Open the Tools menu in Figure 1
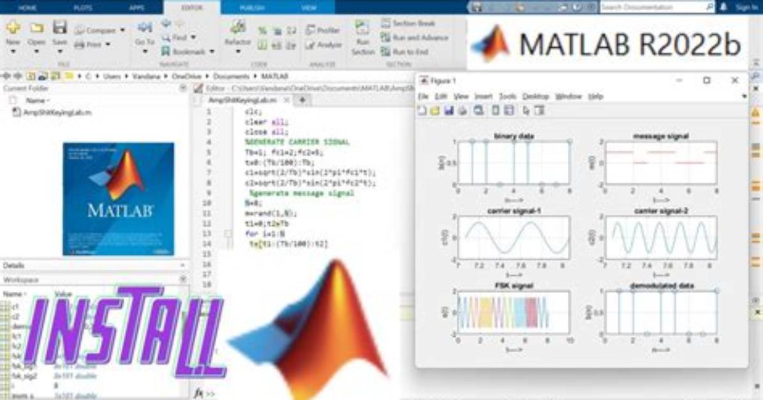 pyautogui.click(x=507, y=96)
